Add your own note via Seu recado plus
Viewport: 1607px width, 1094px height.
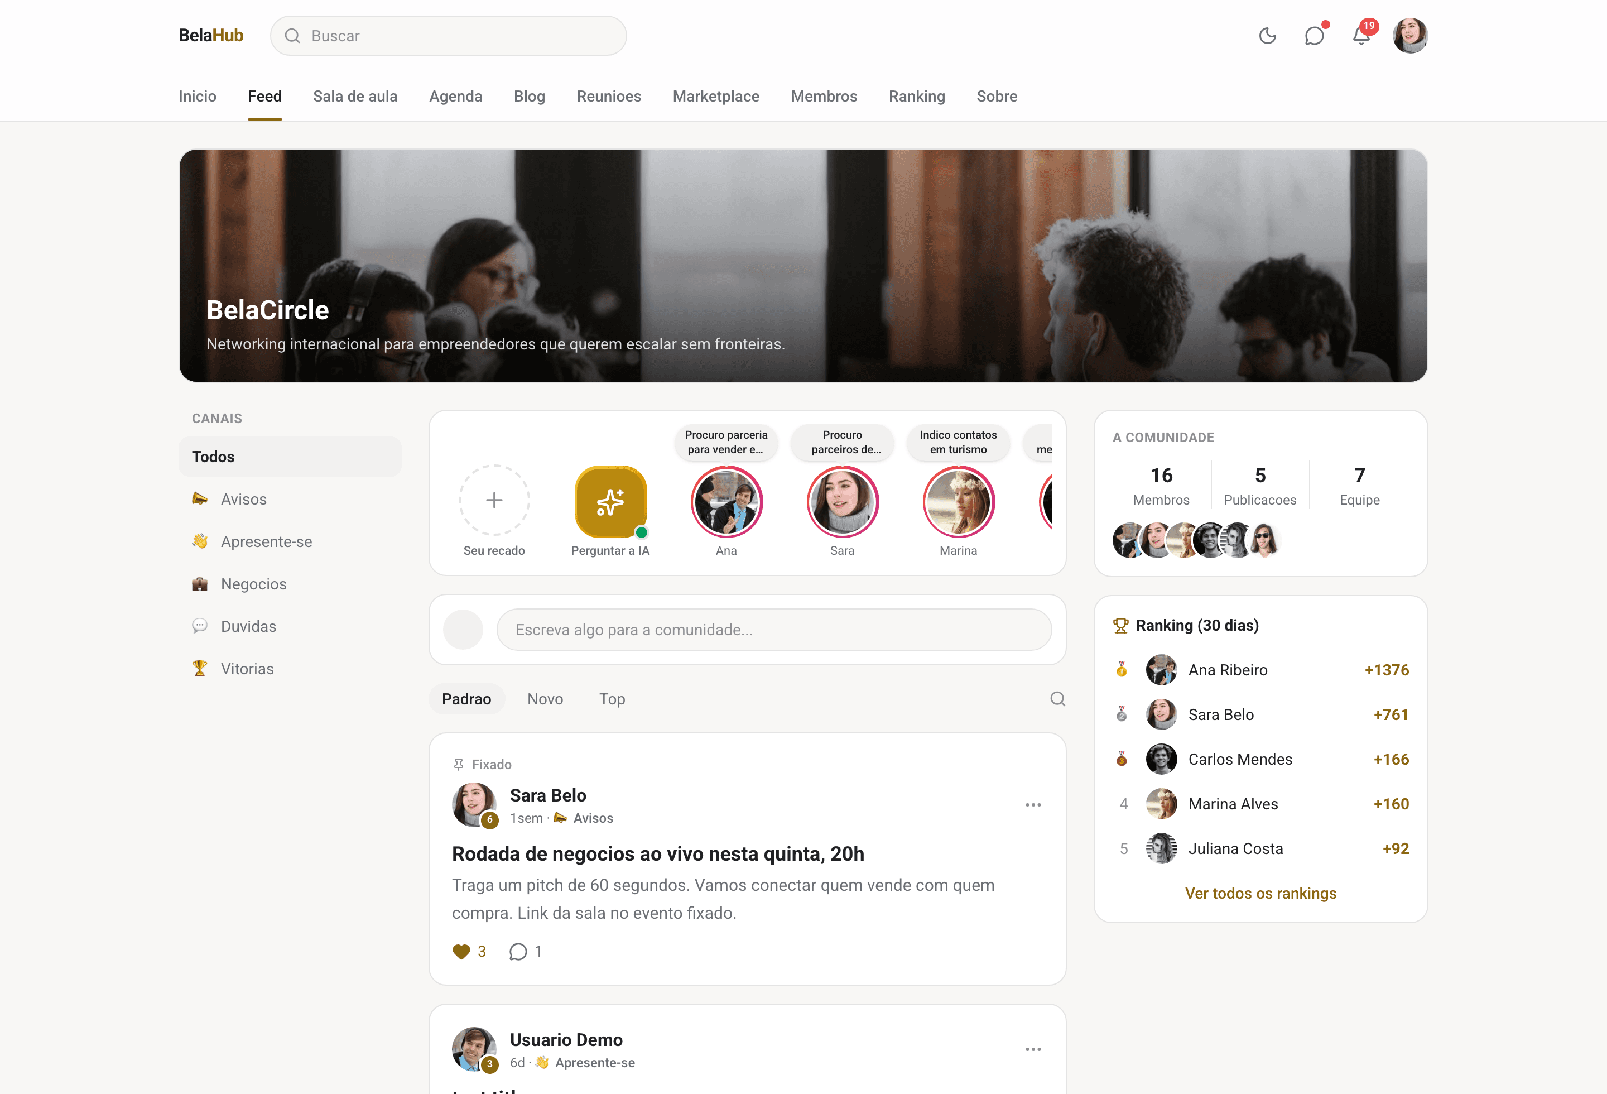coord(494,500)
